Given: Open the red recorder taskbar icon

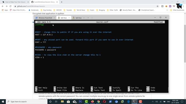Looking at the screenshot, I should 140,101.
